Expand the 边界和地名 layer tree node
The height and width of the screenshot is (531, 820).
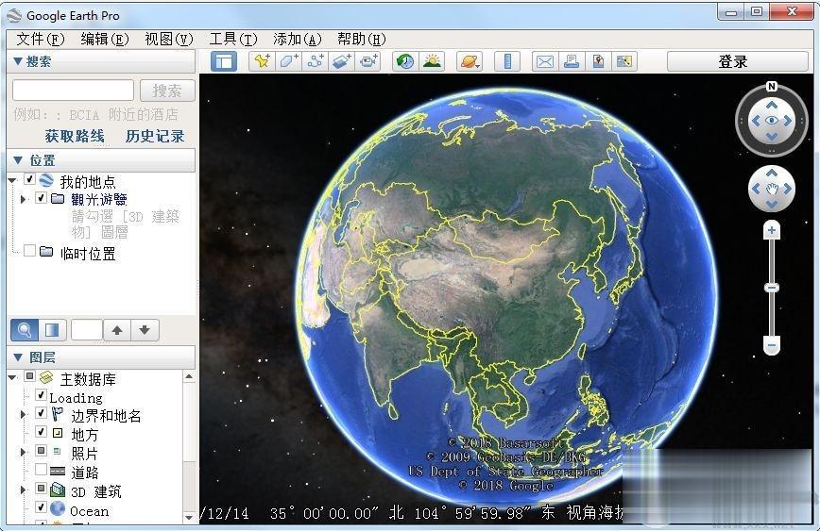[23, 414]
